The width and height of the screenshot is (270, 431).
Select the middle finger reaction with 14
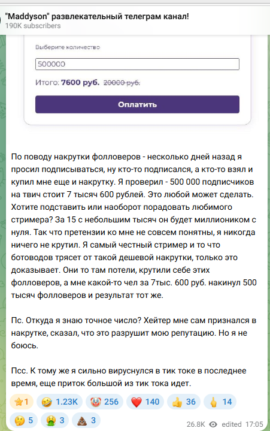(220, 402)
